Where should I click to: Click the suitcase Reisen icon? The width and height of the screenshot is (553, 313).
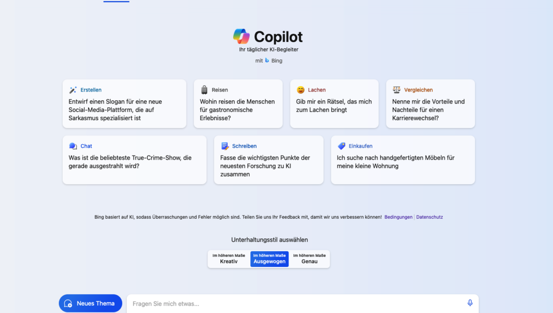point(204,90)
